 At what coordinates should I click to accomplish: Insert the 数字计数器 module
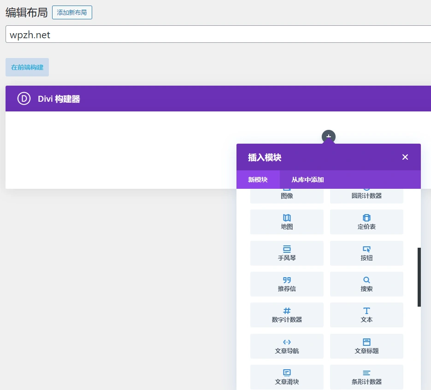[286, 315]
